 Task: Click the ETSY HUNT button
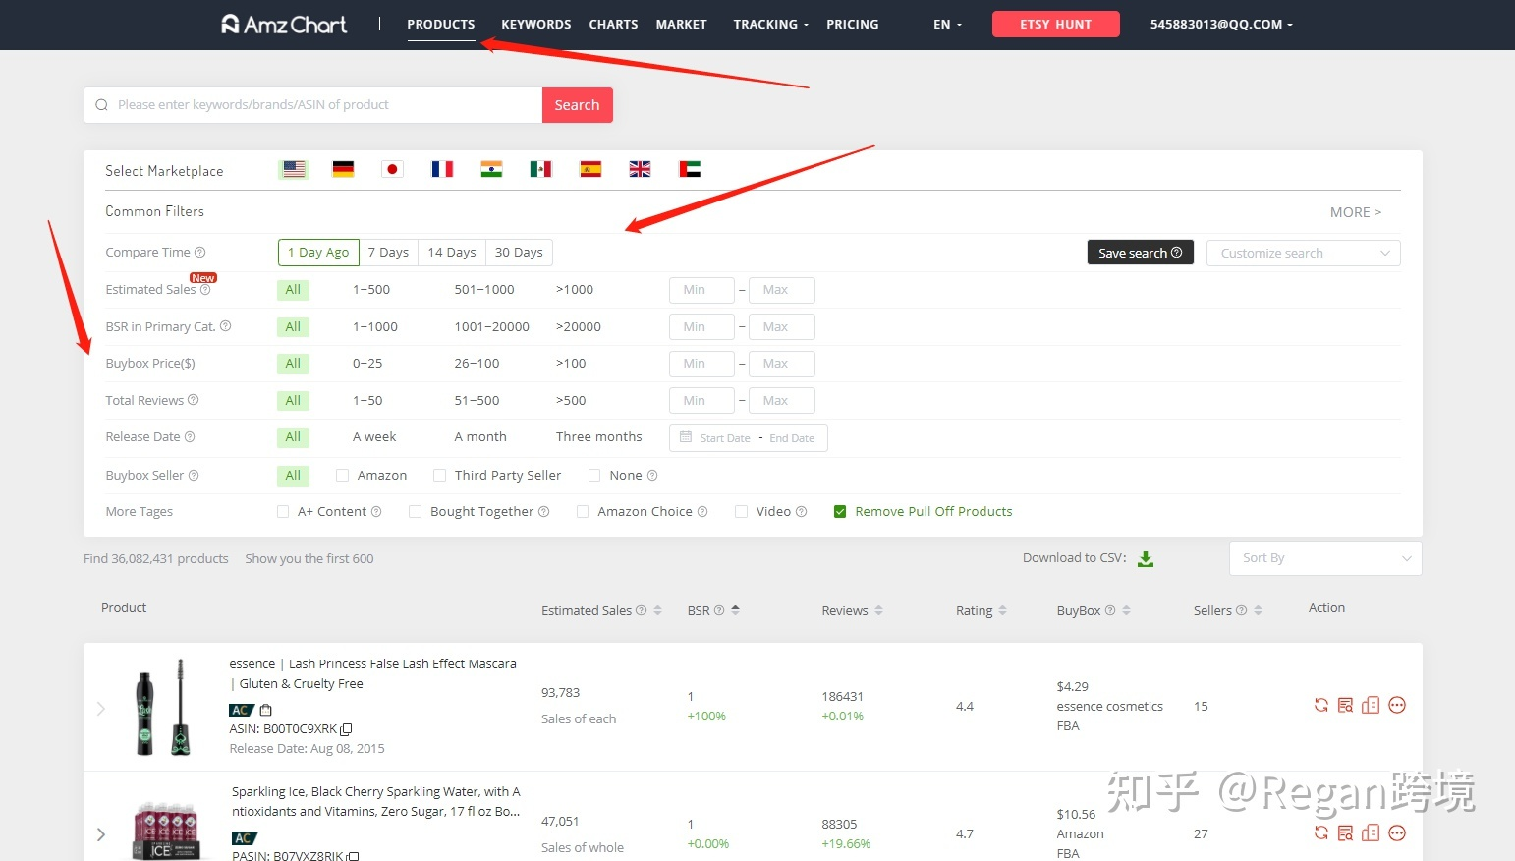coord(1055,24)
